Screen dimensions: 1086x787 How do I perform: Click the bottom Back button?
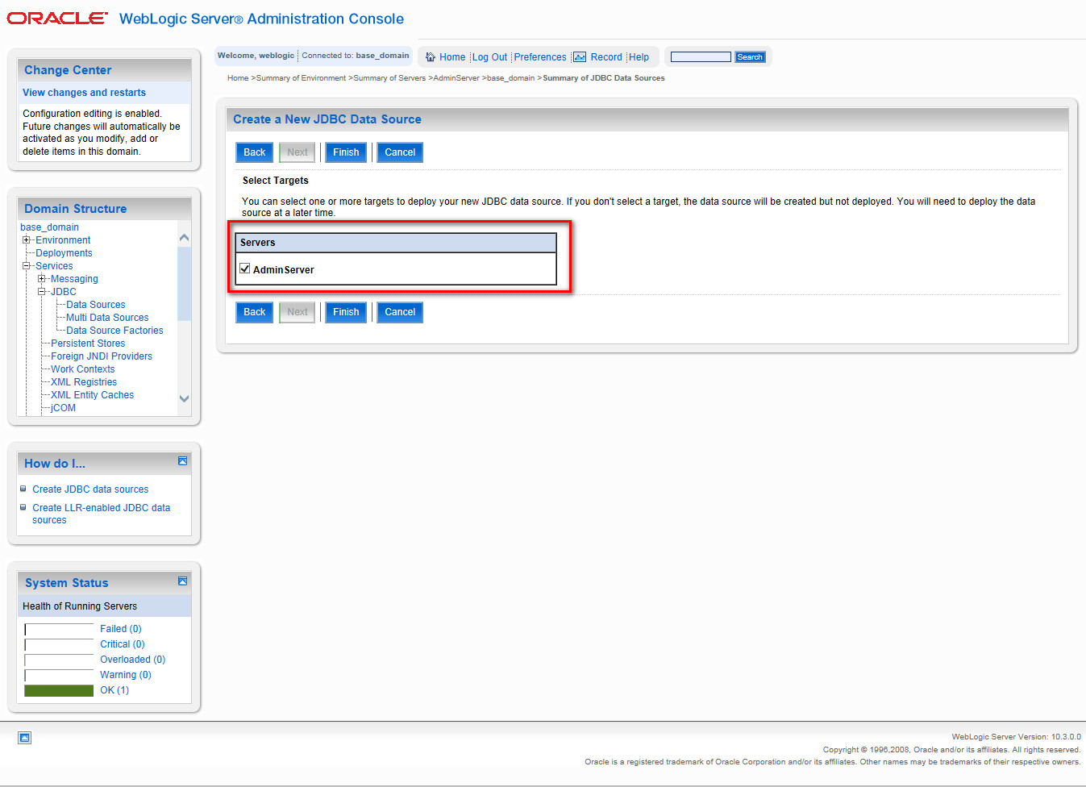pos(255,312)
